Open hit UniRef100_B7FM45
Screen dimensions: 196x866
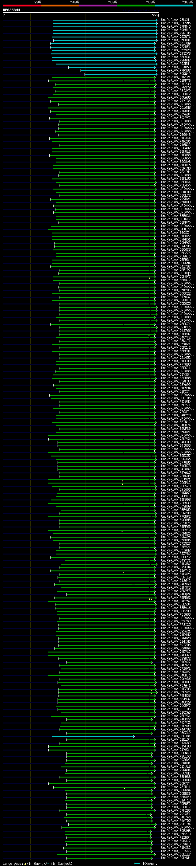176,26
